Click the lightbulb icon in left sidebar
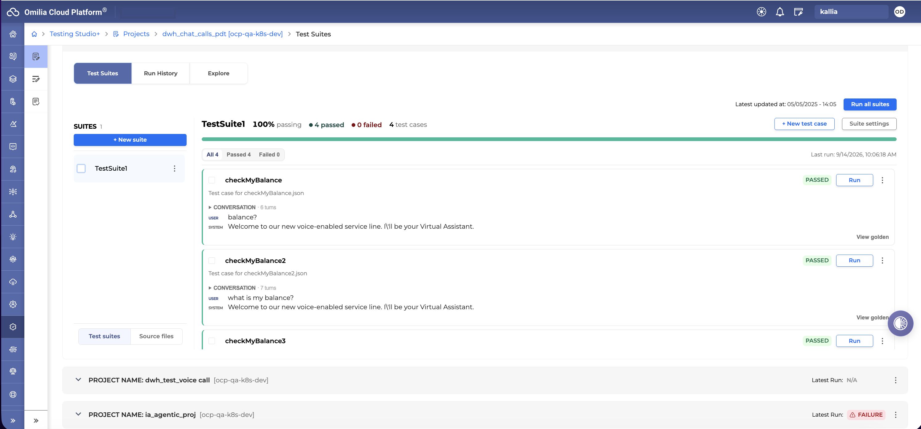Screen dimensions: 921x429 tap(13, 236)
